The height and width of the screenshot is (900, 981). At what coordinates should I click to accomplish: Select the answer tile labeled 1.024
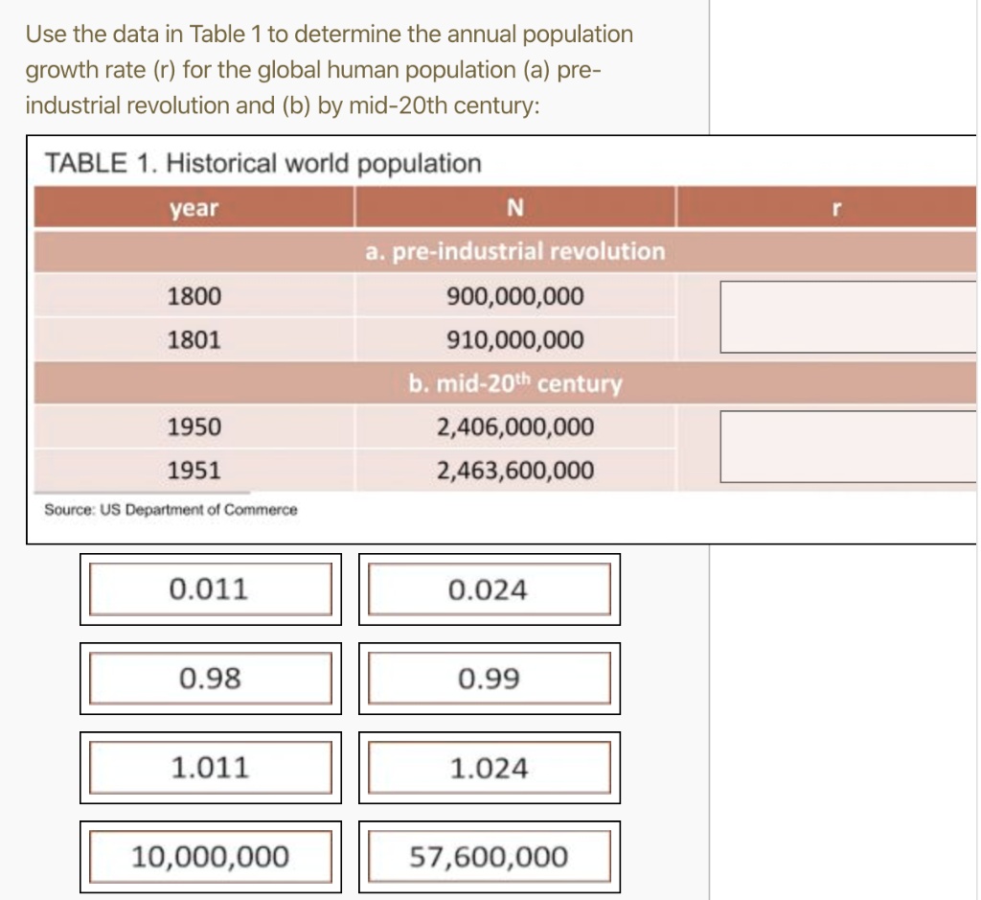coord(489,766)
